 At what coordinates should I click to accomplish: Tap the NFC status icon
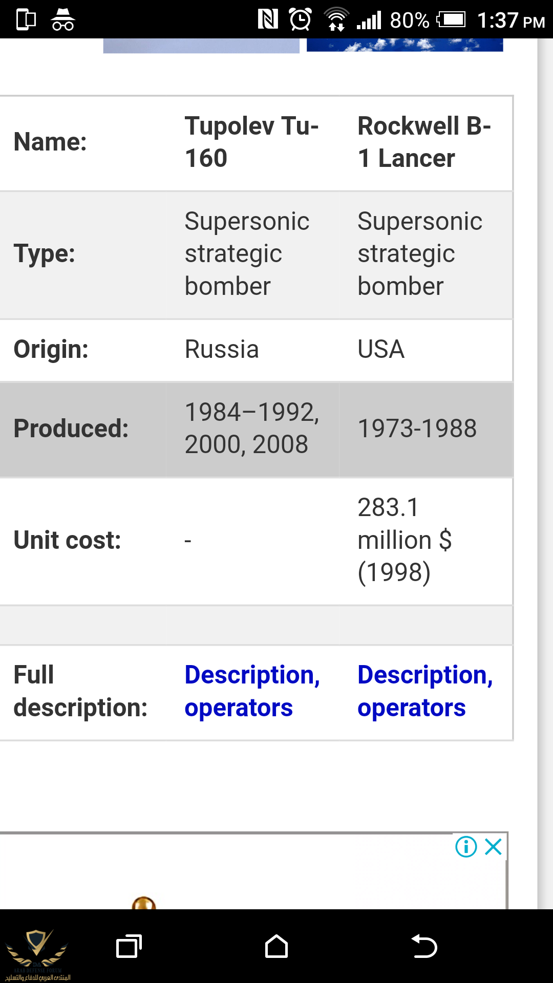(x=268, y=20)
